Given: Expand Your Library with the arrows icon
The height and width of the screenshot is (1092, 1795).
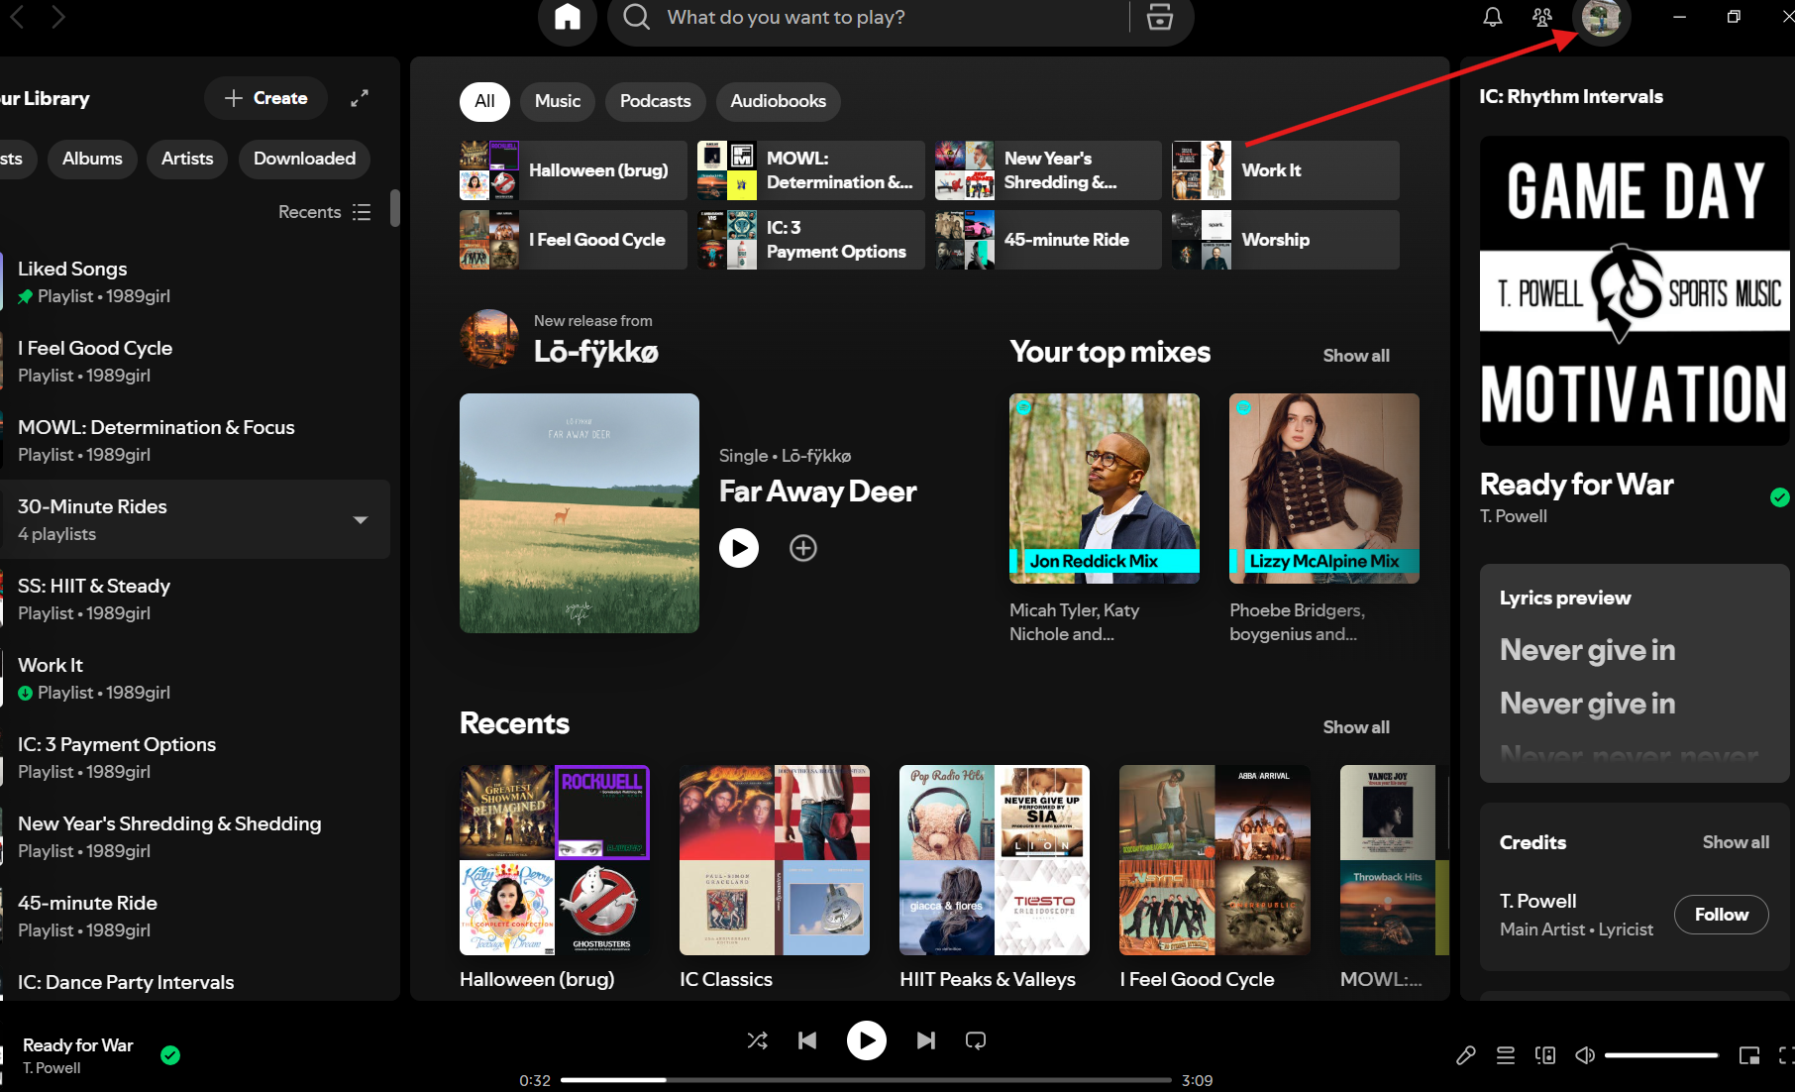Looking at the screenshot, I should (360, 98).
